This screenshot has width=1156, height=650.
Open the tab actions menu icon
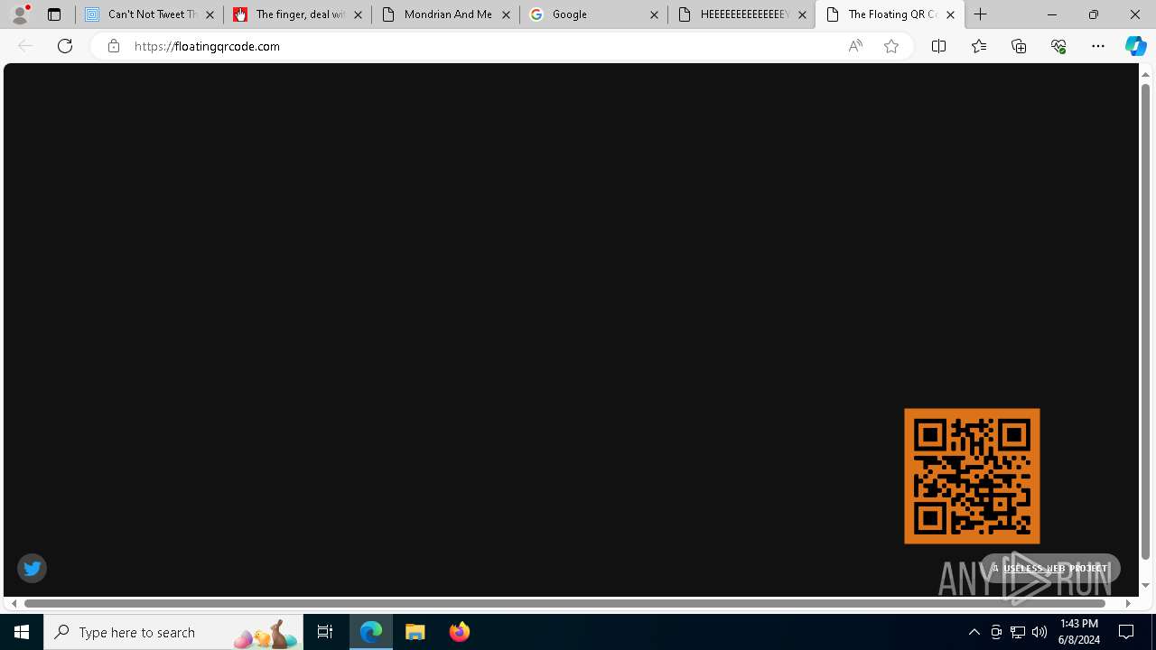click(x=53, y=14)
